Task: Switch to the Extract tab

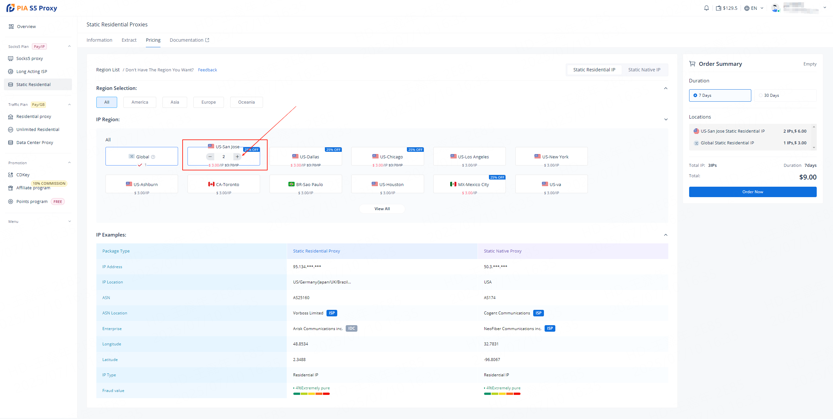Action: pos(129,40)
